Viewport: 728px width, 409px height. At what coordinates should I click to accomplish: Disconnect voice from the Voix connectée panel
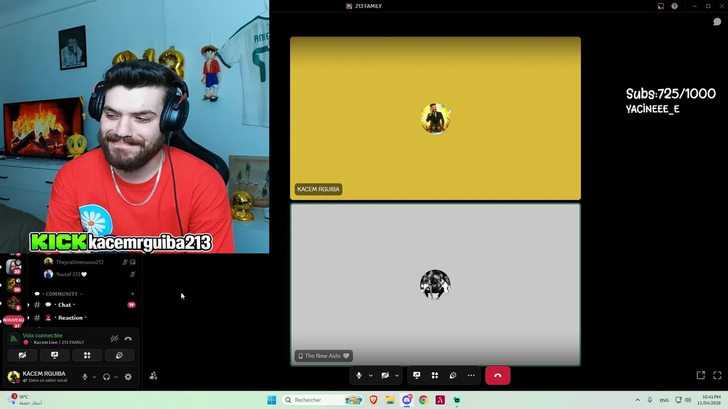coord(128,339)
